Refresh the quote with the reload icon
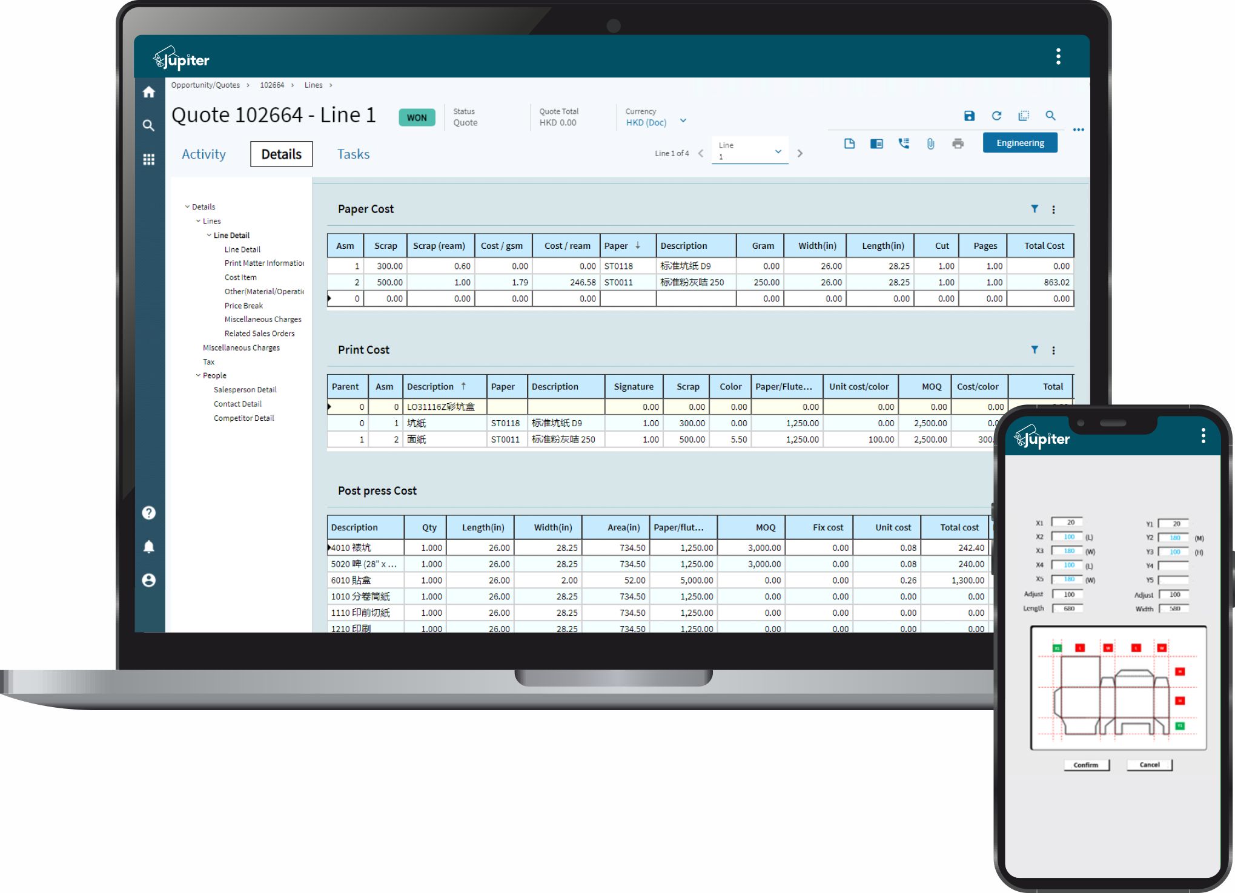 [x=996, y=115]
